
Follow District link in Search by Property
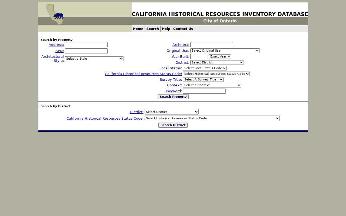point(182,63)
